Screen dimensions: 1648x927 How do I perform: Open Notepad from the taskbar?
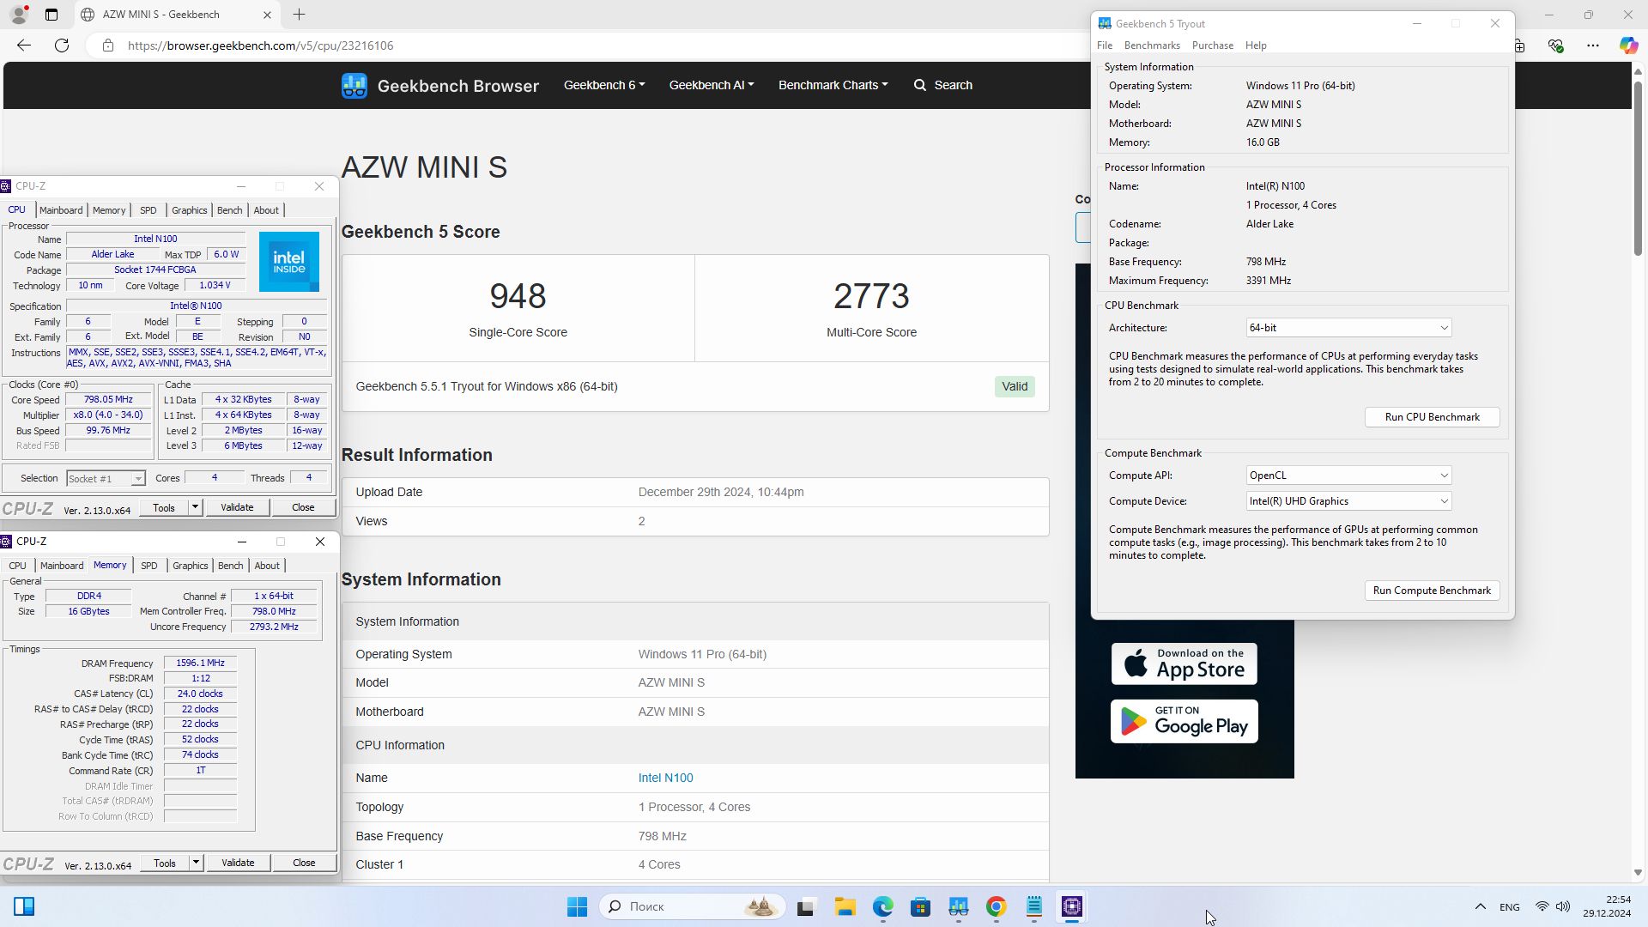tap(1034, 906)
